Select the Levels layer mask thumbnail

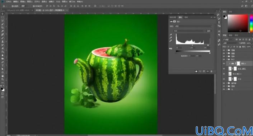pyautogui.click(x=238, y=64)
